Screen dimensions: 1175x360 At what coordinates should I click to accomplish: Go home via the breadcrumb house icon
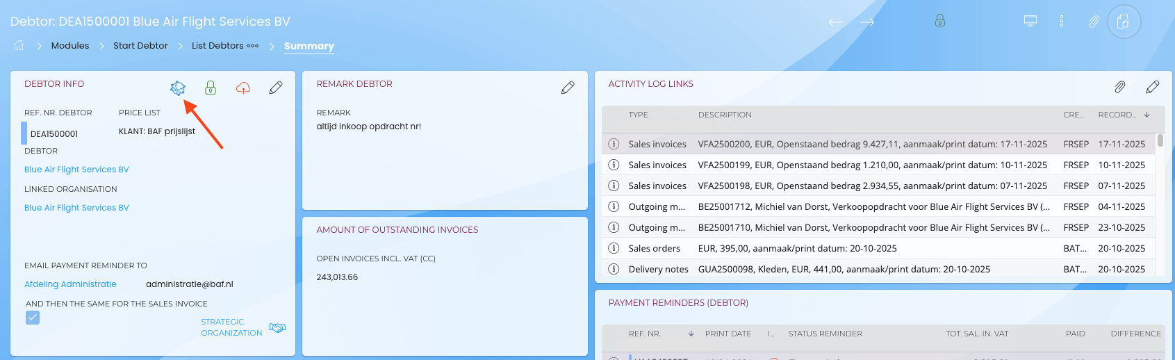point(19,45)
